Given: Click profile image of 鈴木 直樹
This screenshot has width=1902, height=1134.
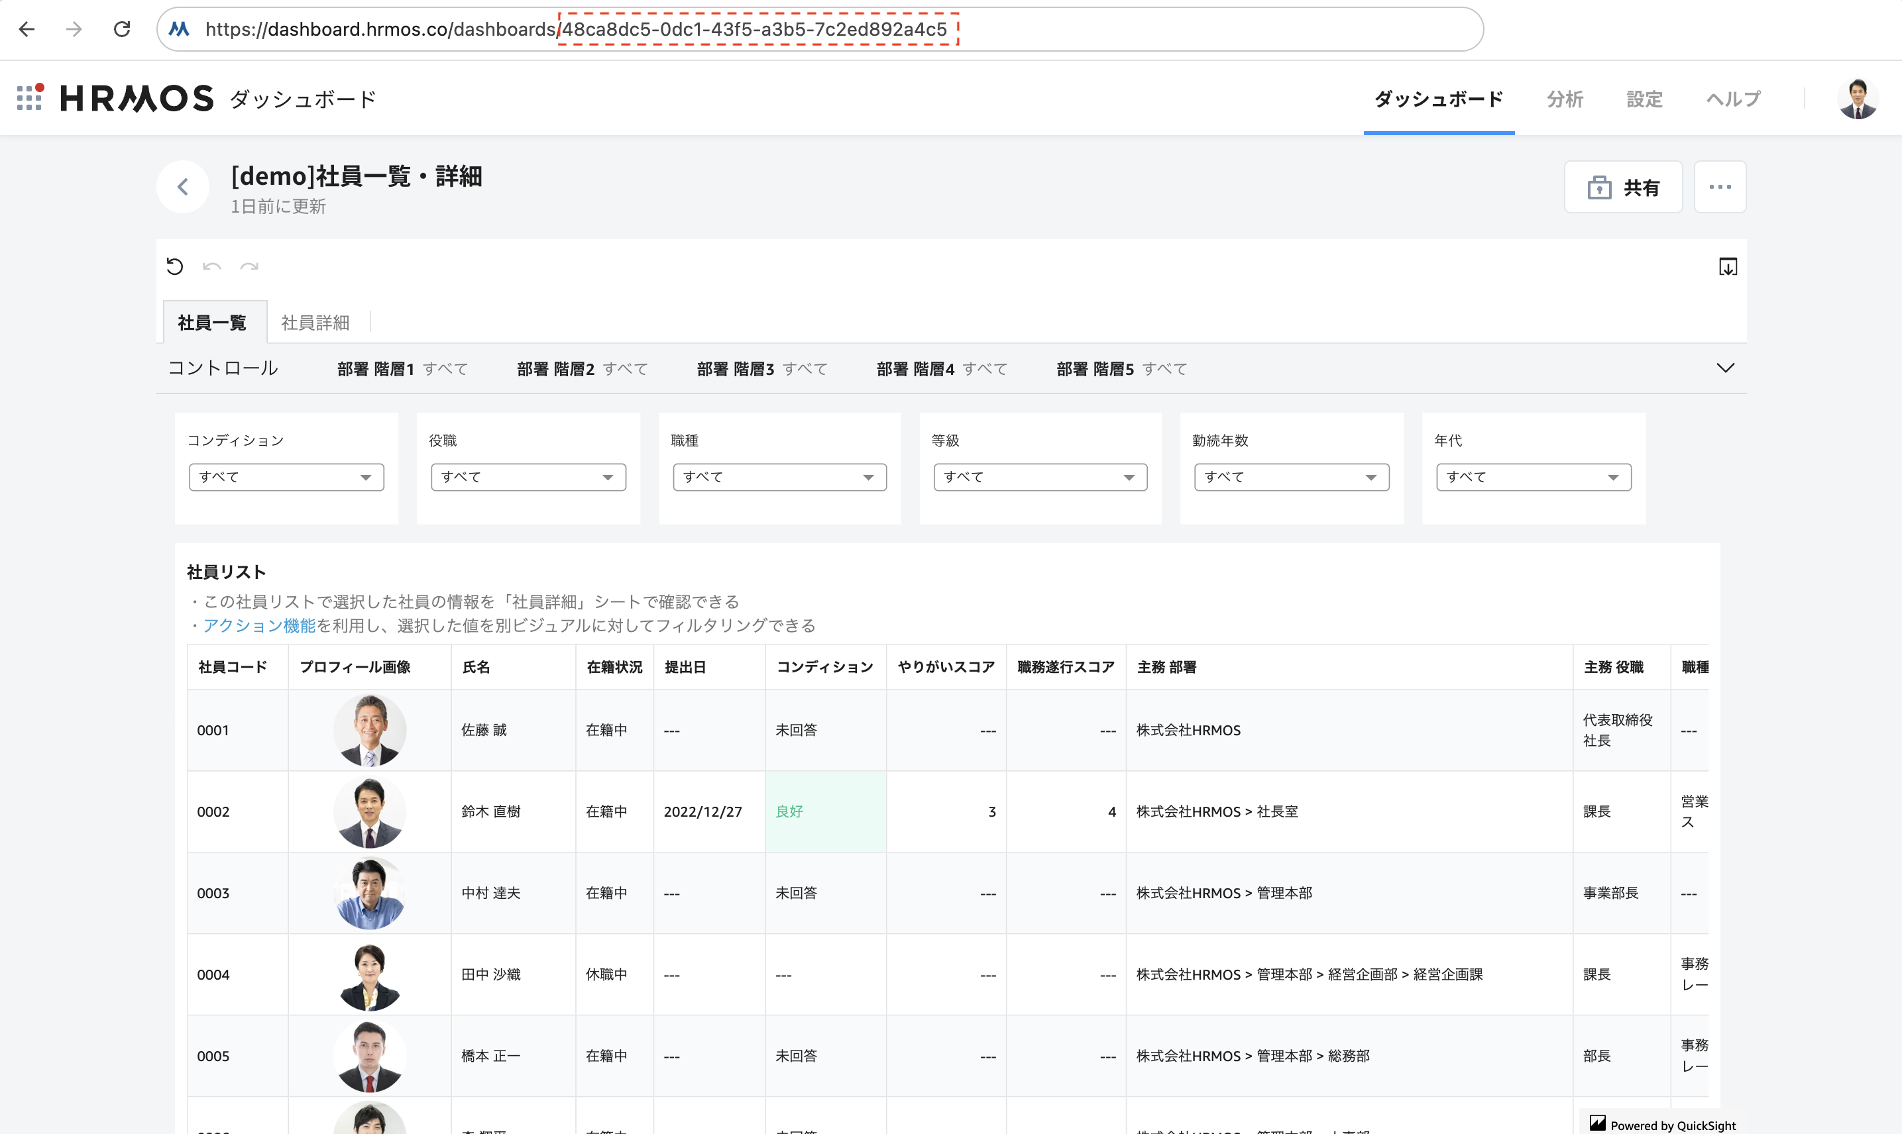Looking at the screenshot, I should click(x=370, y=811).
